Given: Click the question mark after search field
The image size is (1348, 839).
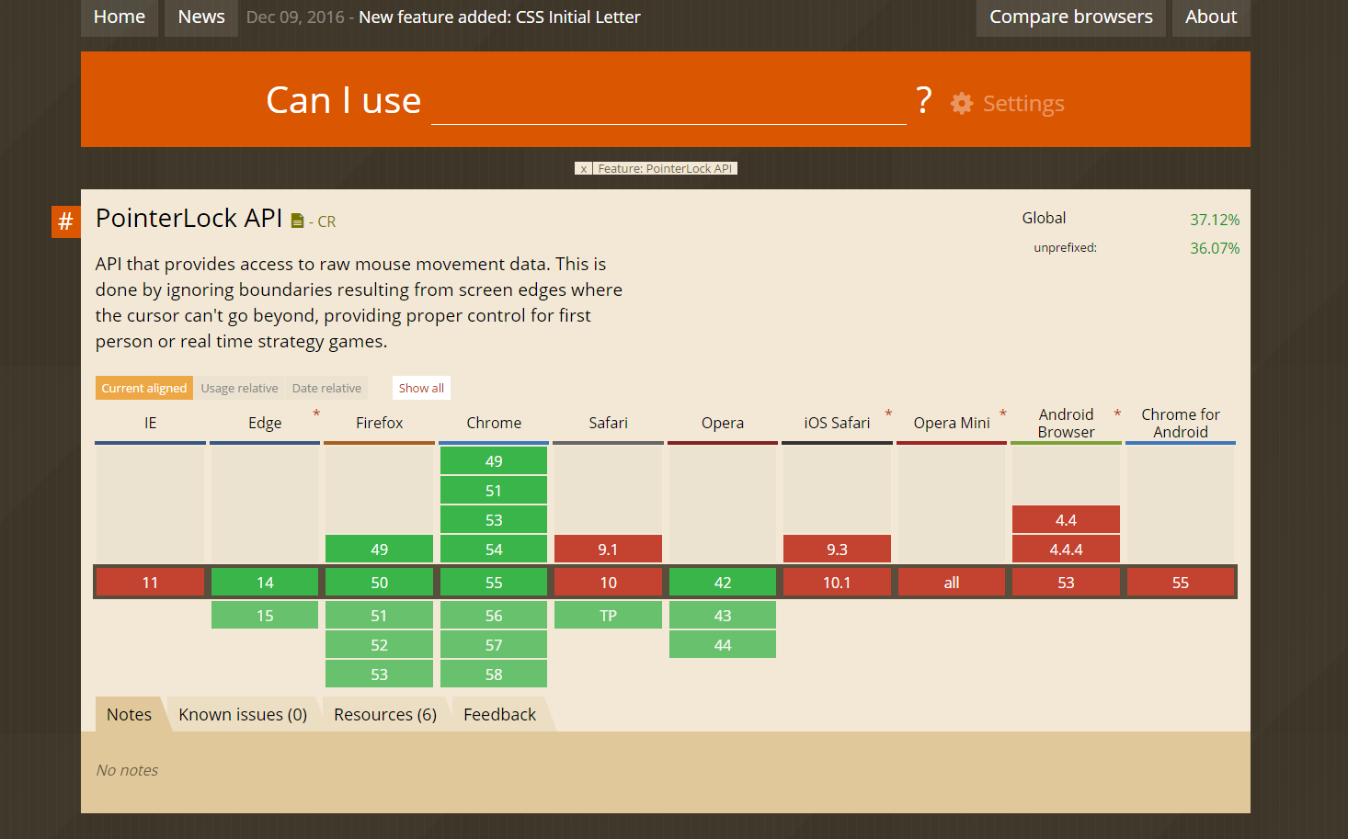Looking at the screenshot, I should [923, 100].
